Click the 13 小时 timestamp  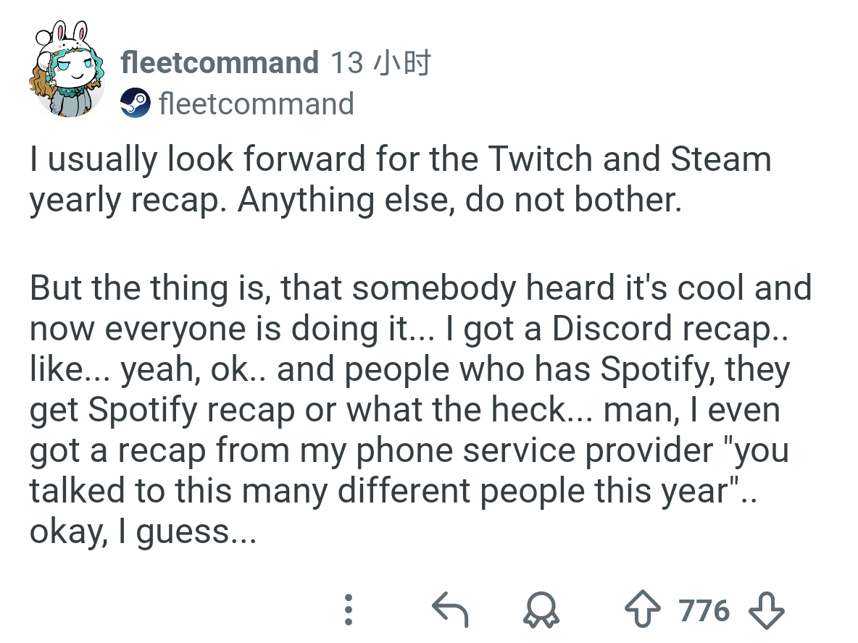tap(380, 63)
